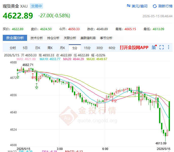Image resolution: width=174 pixels, height=152 pixels.
Task: Click the last green candlestick on chart
Action: click(x=169, y=116)
